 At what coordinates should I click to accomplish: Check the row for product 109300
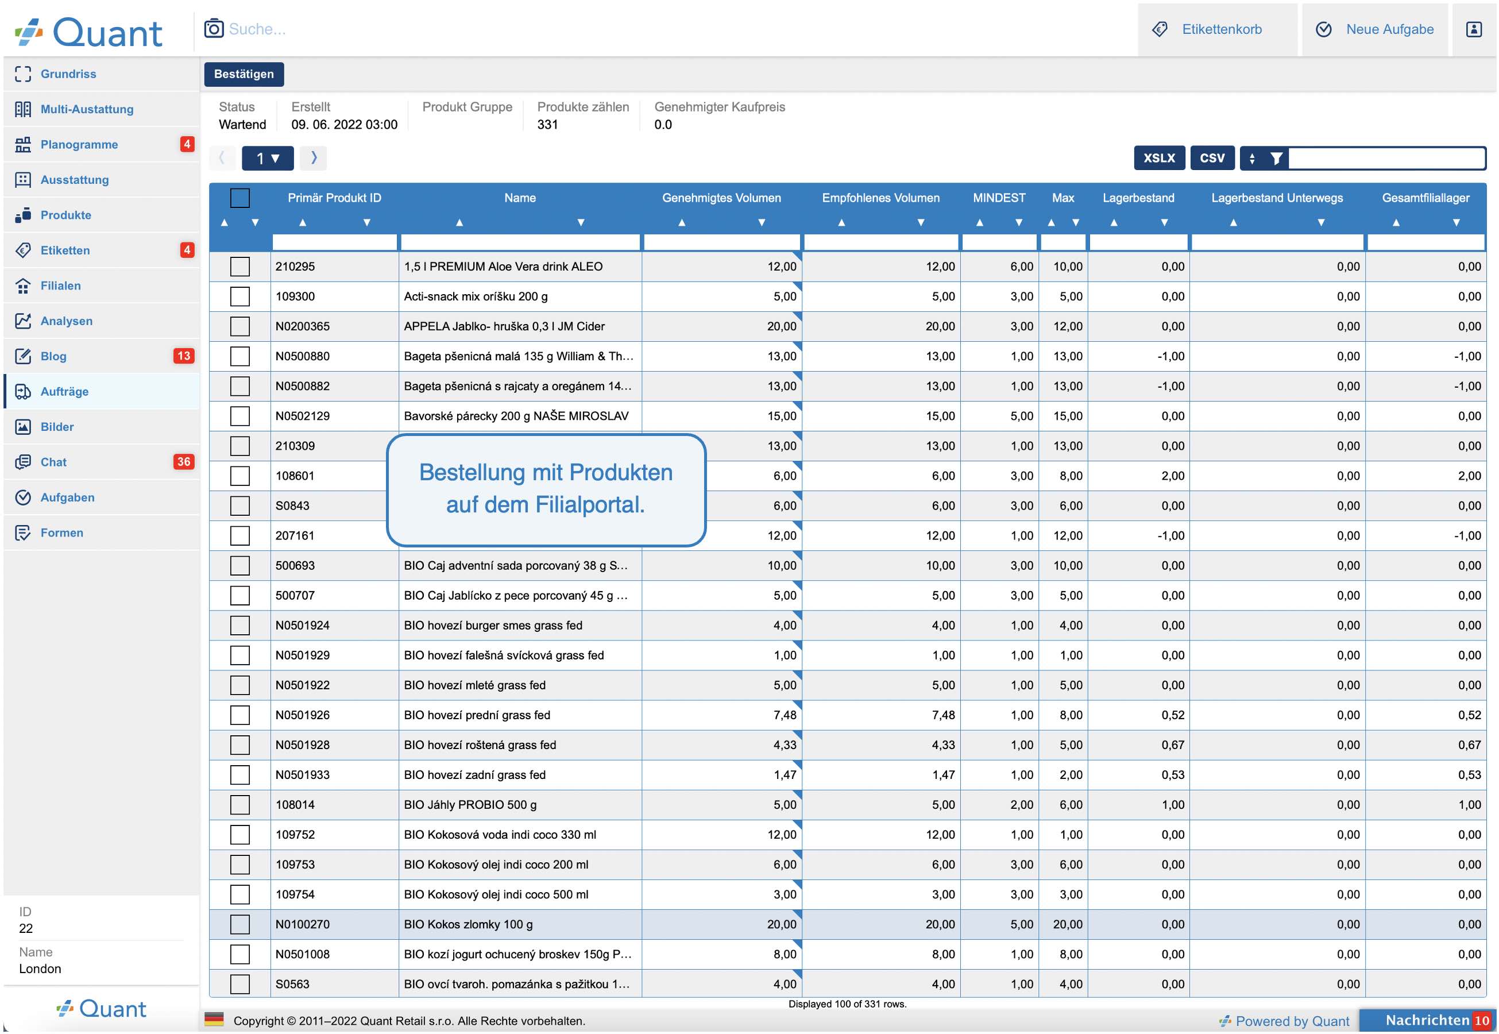pos(239,296)
